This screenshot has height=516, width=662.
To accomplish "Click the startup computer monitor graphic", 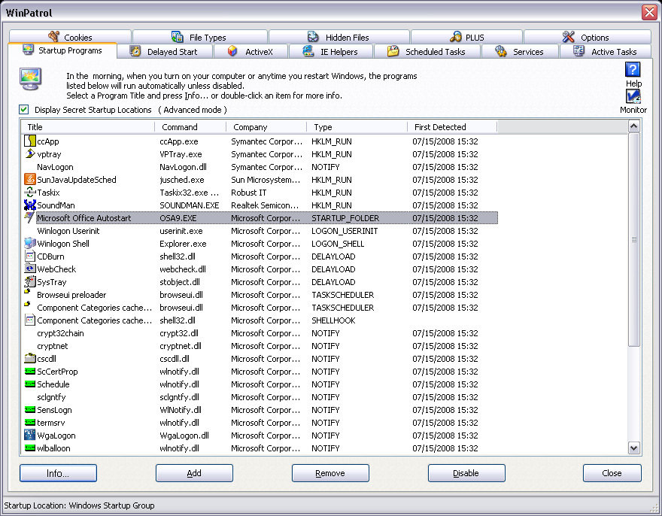I will tap(30, 78).
